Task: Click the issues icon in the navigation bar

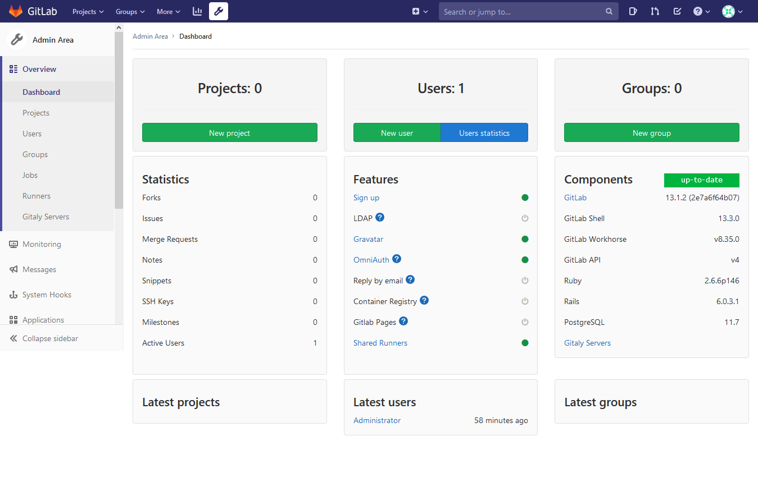Action: tap(633, 11)
